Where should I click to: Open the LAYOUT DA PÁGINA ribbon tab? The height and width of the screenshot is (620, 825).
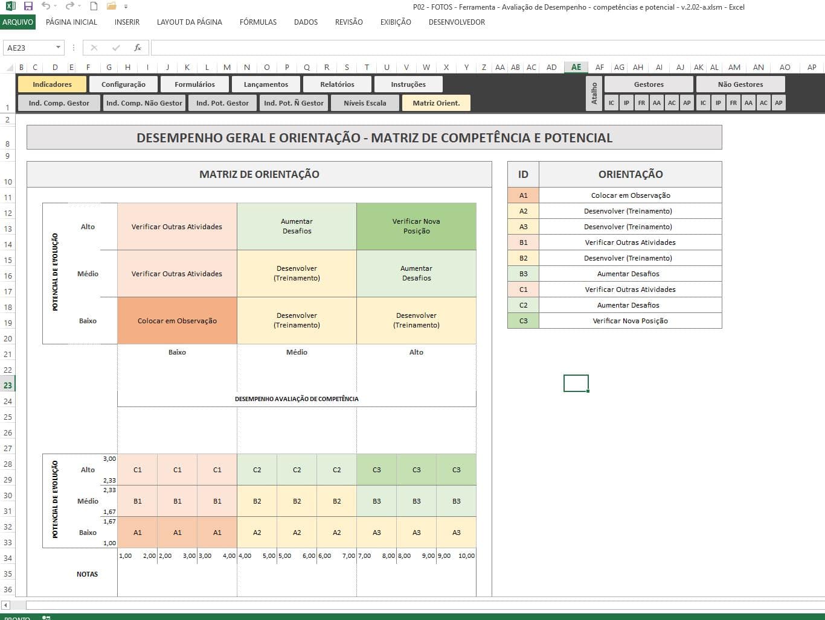click(x=189, y=22)
